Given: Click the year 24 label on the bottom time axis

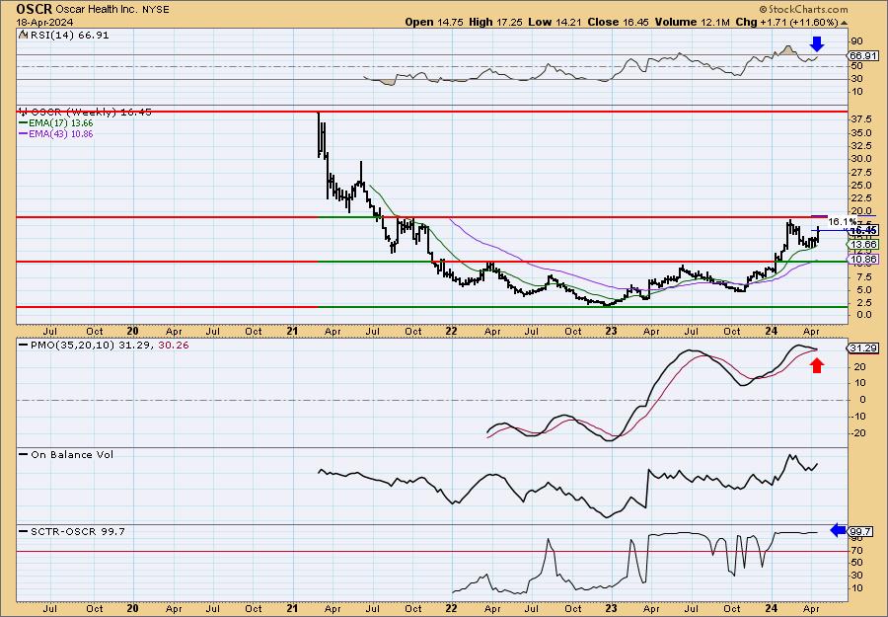Looking at the screenshot, I should point(771,608).
